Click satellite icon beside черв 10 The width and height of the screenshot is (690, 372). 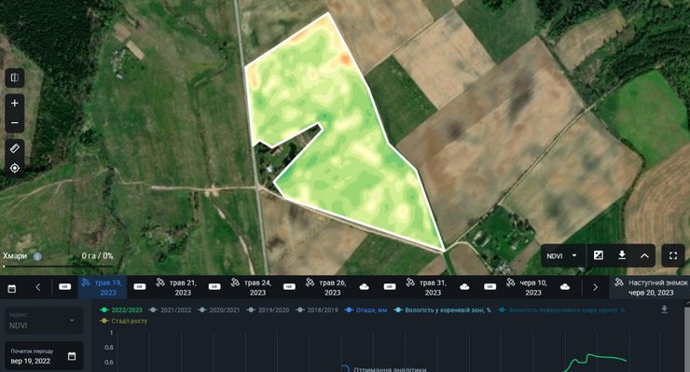click(x=510, y=282)
